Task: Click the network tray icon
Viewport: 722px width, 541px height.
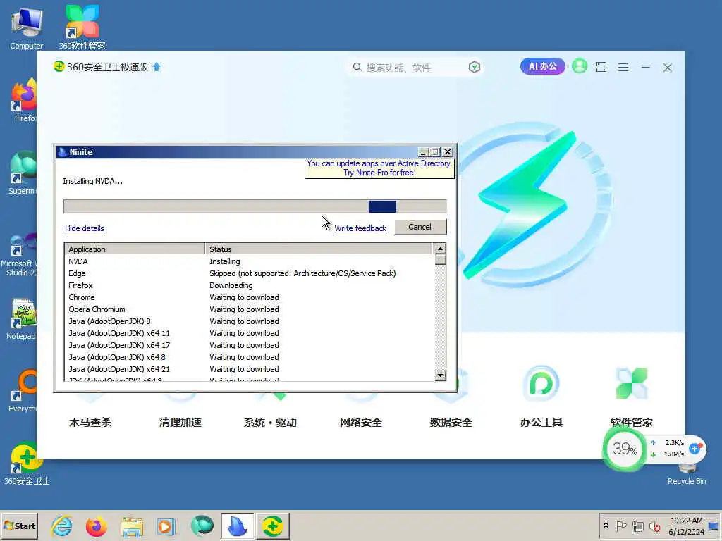Action: 637,526
